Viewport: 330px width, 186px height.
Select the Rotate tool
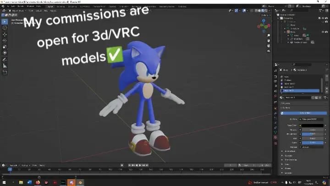pyautogui.click(x=5, y=40)
